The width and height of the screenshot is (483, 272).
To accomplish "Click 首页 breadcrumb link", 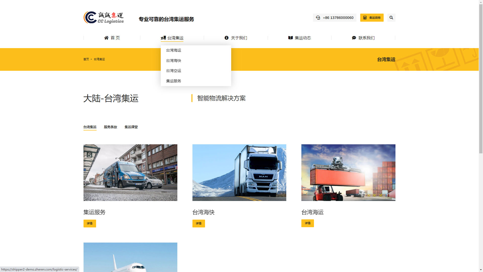I will [86, 59].
